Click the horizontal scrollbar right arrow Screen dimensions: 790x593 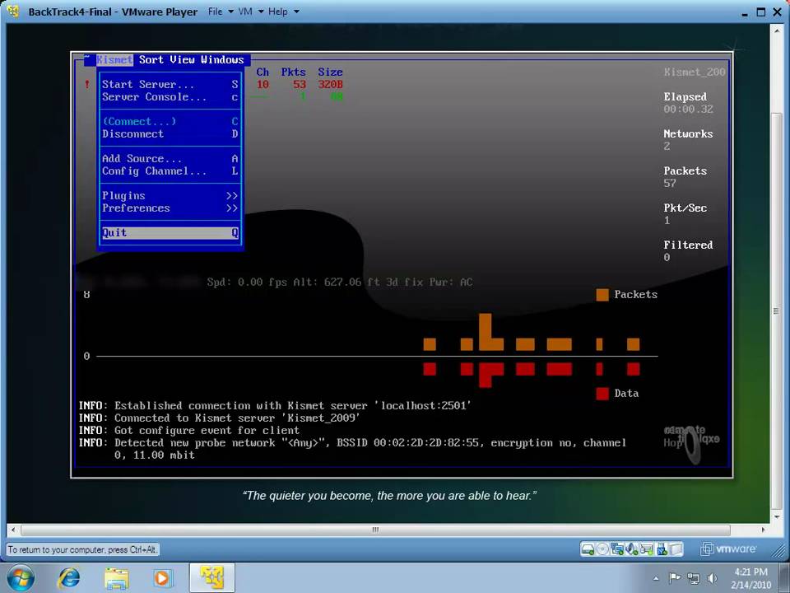(764, 530)
